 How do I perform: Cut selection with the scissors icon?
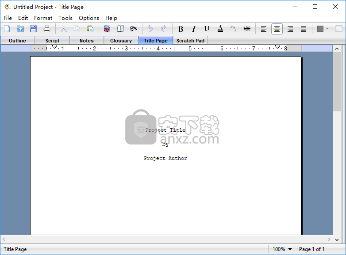(x=64, y=29)
